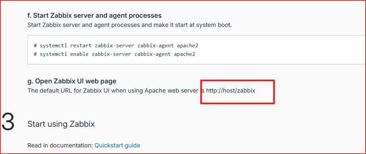Viewport: 366px width, 154px height.
Task: Click the systemctl restart command line
Action: click(x=116, y=45)
